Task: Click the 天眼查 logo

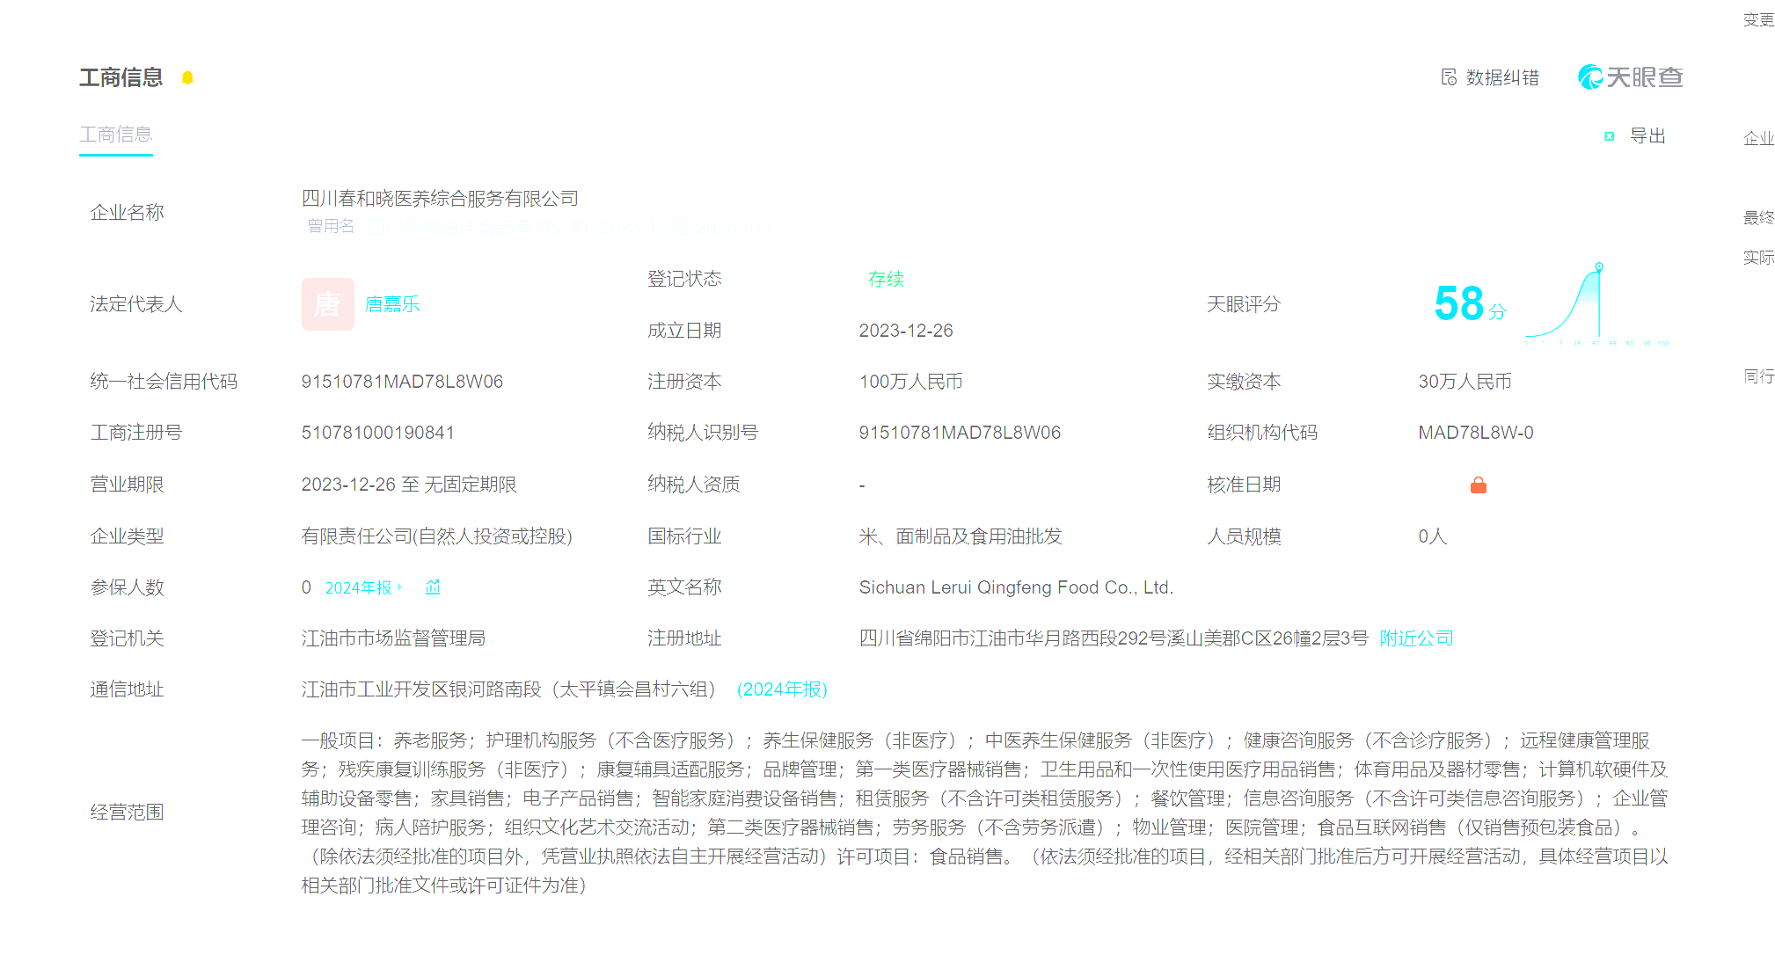Action: tap(1630, 77)
